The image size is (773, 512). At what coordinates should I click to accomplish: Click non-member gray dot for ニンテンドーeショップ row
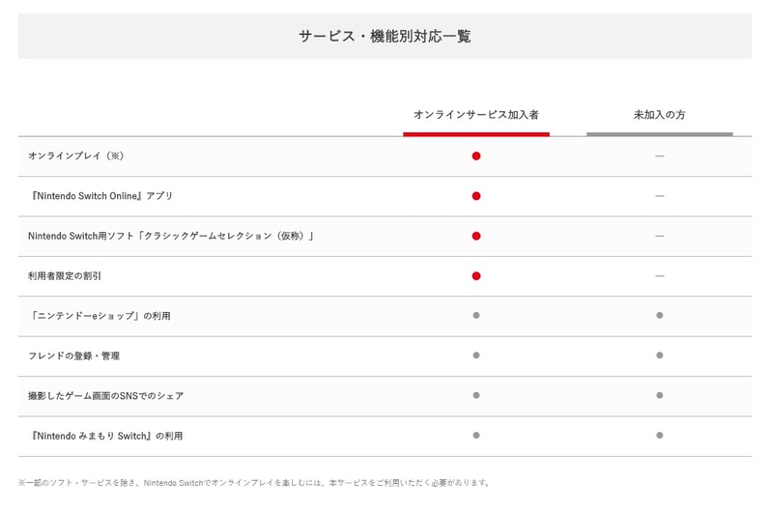pos(659,316)
